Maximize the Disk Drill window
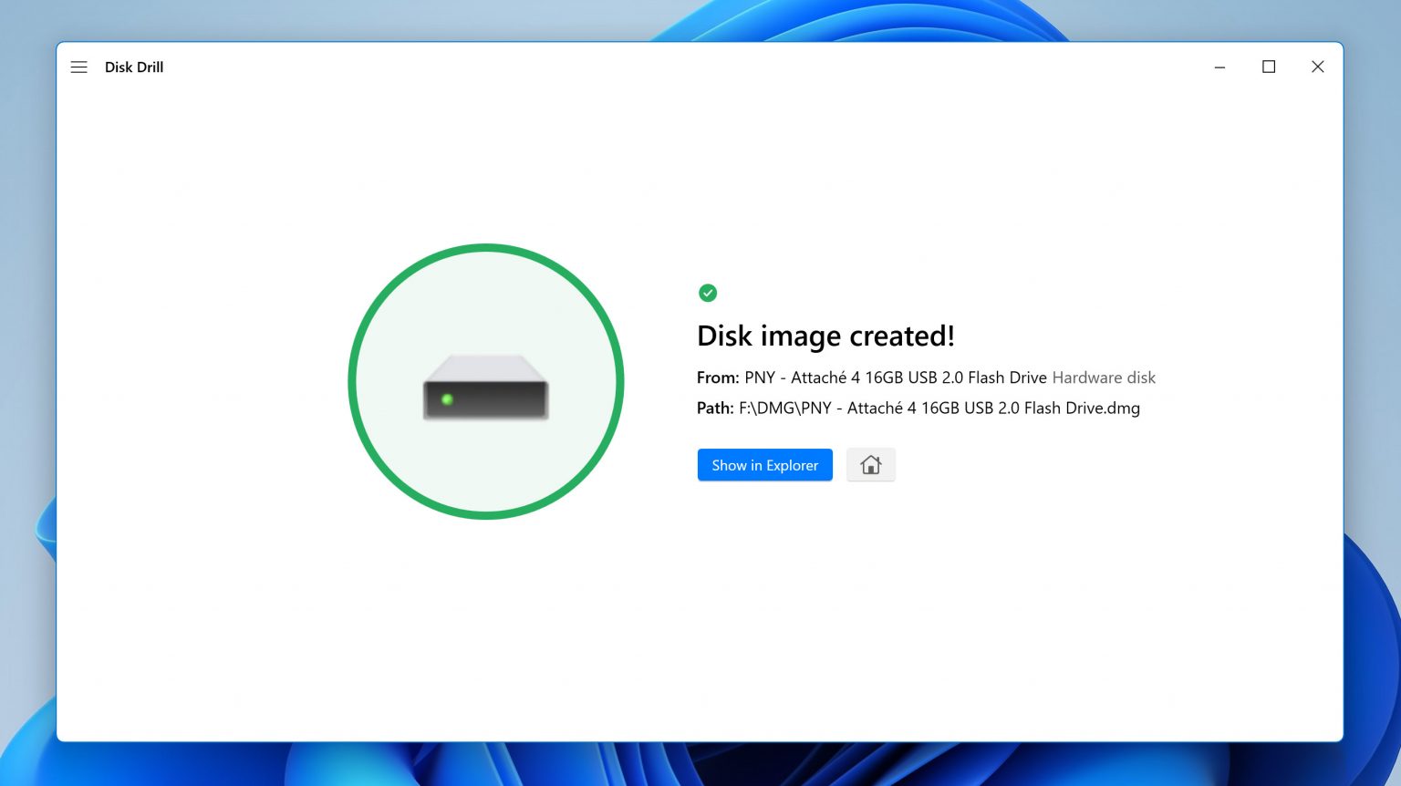This screenshot has height=786, width=1401. 1269,67
